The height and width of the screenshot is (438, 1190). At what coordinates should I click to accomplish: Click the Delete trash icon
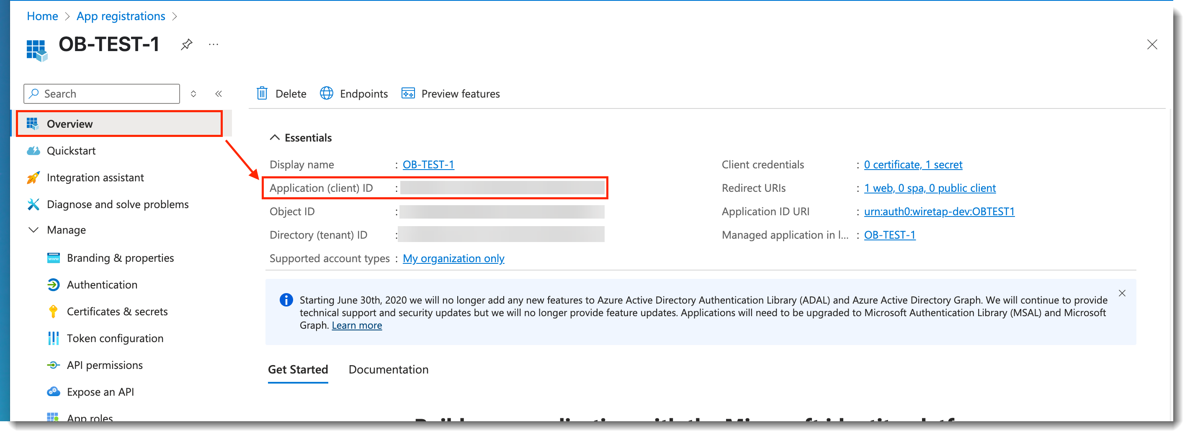click(x=262, y=94)
